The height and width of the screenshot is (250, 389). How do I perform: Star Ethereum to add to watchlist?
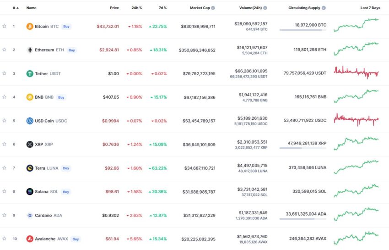(4, 50)
